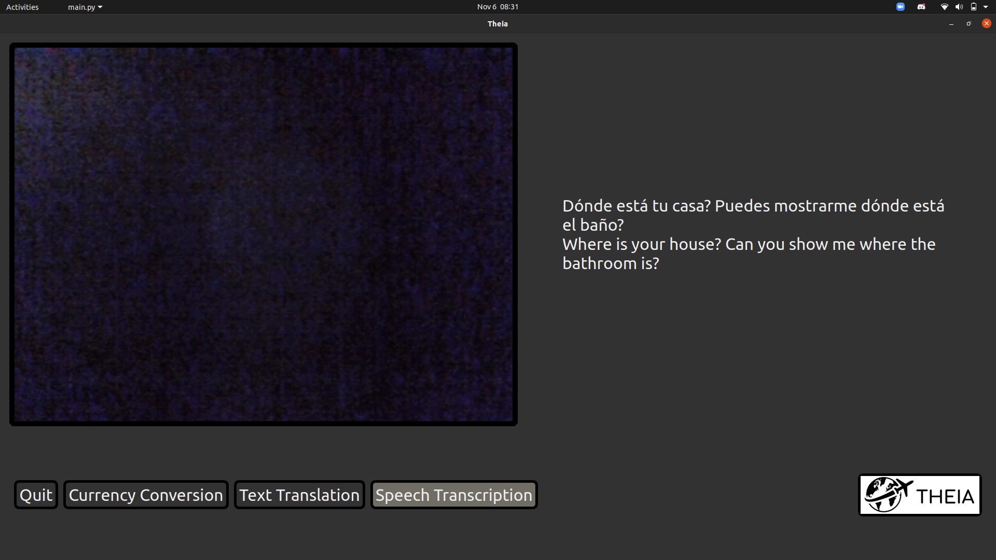
Task: Restore down the Theia window
Action: tap(969, 24)
